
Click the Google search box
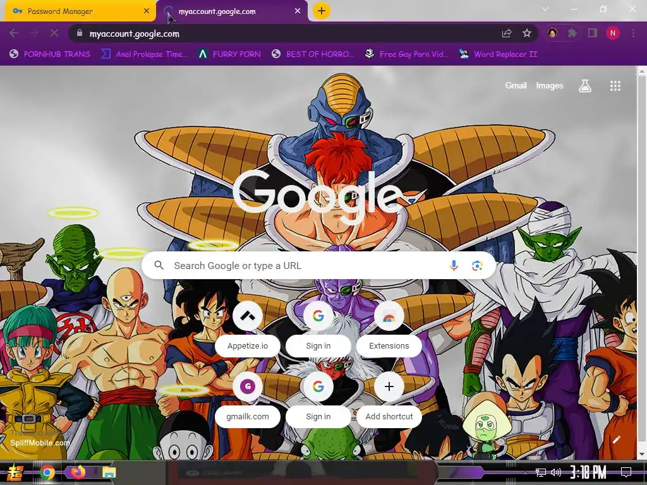pyautogui.click(x=318, y=266)
